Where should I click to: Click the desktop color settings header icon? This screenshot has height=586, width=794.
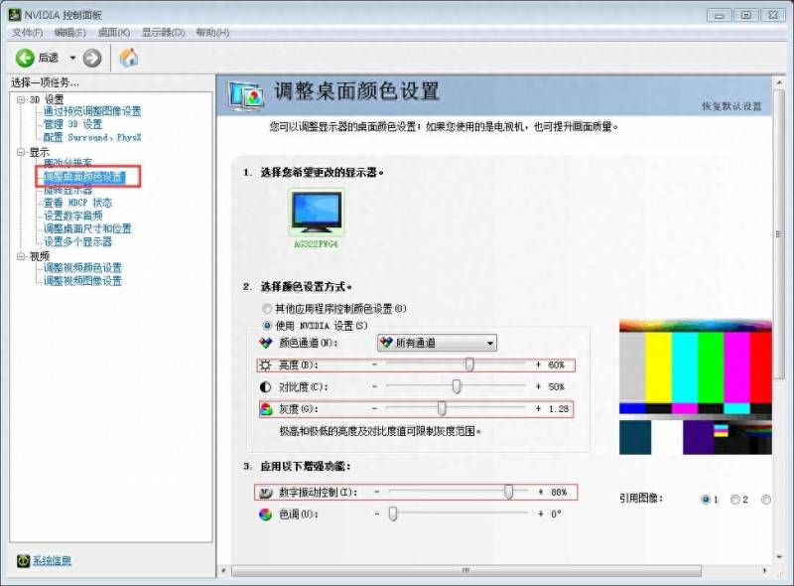245,95
